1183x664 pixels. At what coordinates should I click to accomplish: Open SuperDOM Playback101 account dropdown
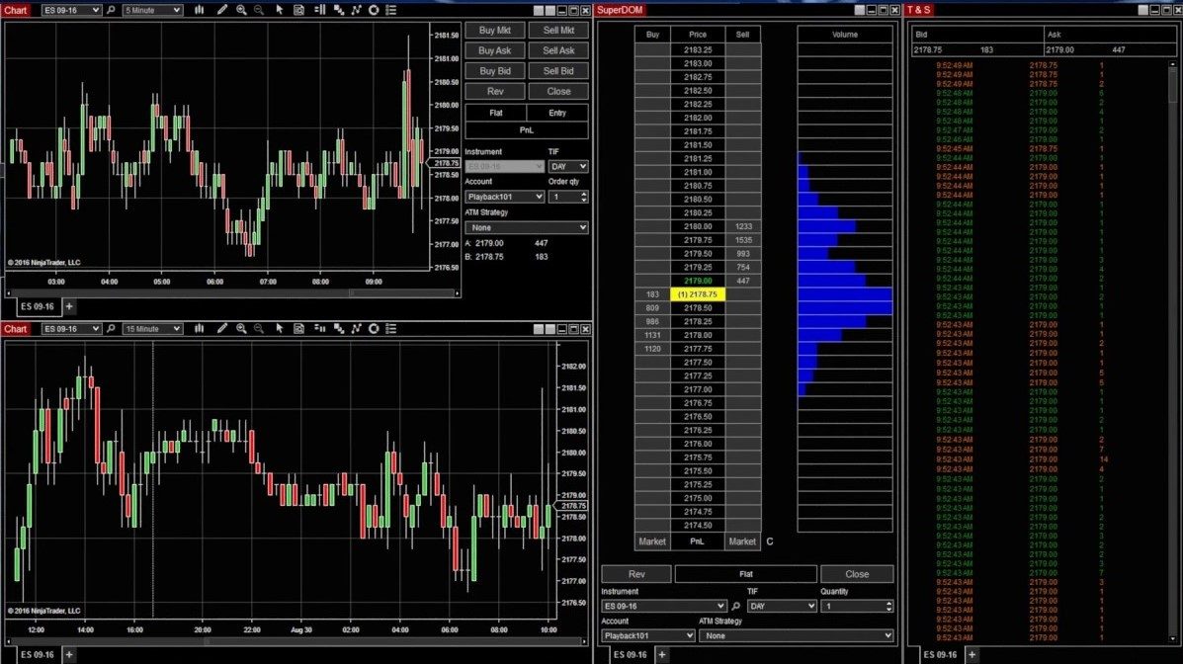pyautogui.click(x=648, y=636)
